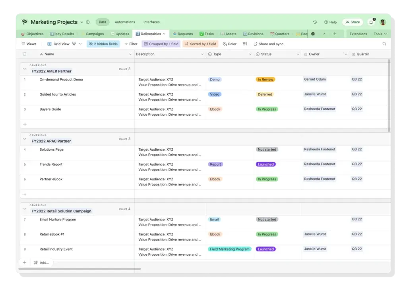Tick the select-all checkbox in the header
Viewport: 407px width, 287px height.
point(25,54)
